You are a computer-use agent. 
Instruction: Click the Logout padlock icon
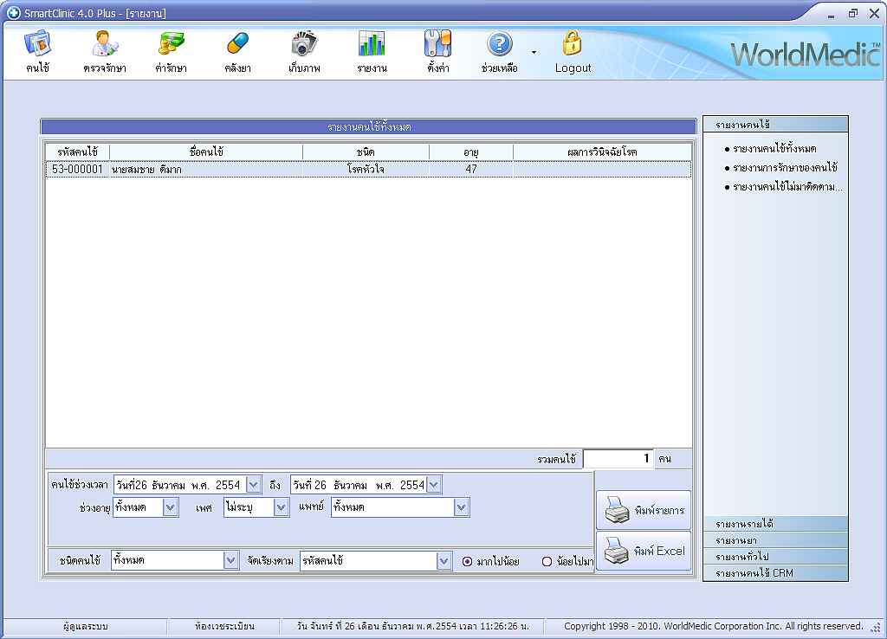pos(573,44)
